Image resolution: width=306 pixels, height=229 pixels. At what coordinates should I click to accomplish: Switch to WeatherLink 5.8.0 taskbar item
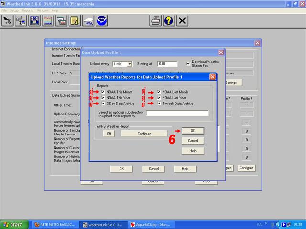[x=103, y=225]
